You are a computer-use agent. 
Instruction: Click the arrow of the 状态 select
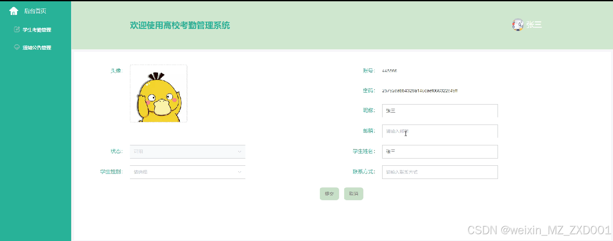click(239, 151)
